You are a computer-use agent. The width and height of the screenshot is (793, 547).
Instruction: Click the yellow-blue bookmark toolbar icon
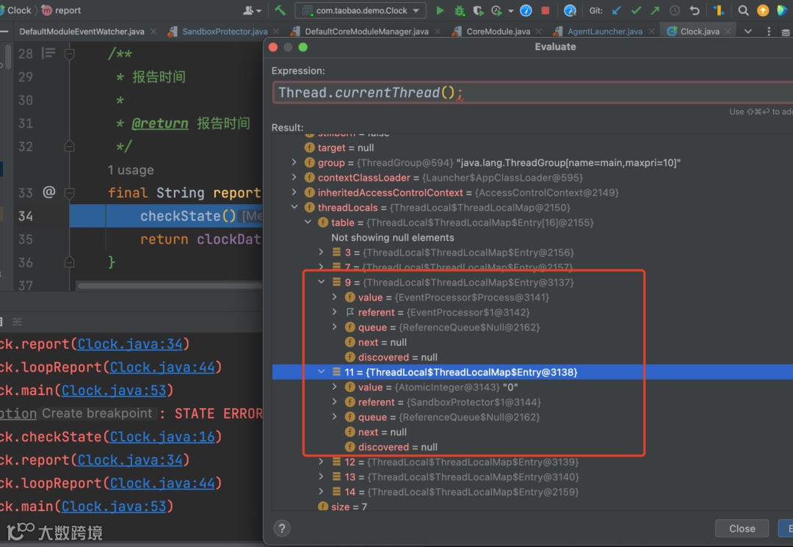pyautogui.click(x=719, y=10)
